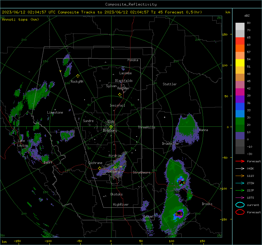This screenshot has height=245, width=262.
Task: Click the Hanna city label
Action: (203, 130)
